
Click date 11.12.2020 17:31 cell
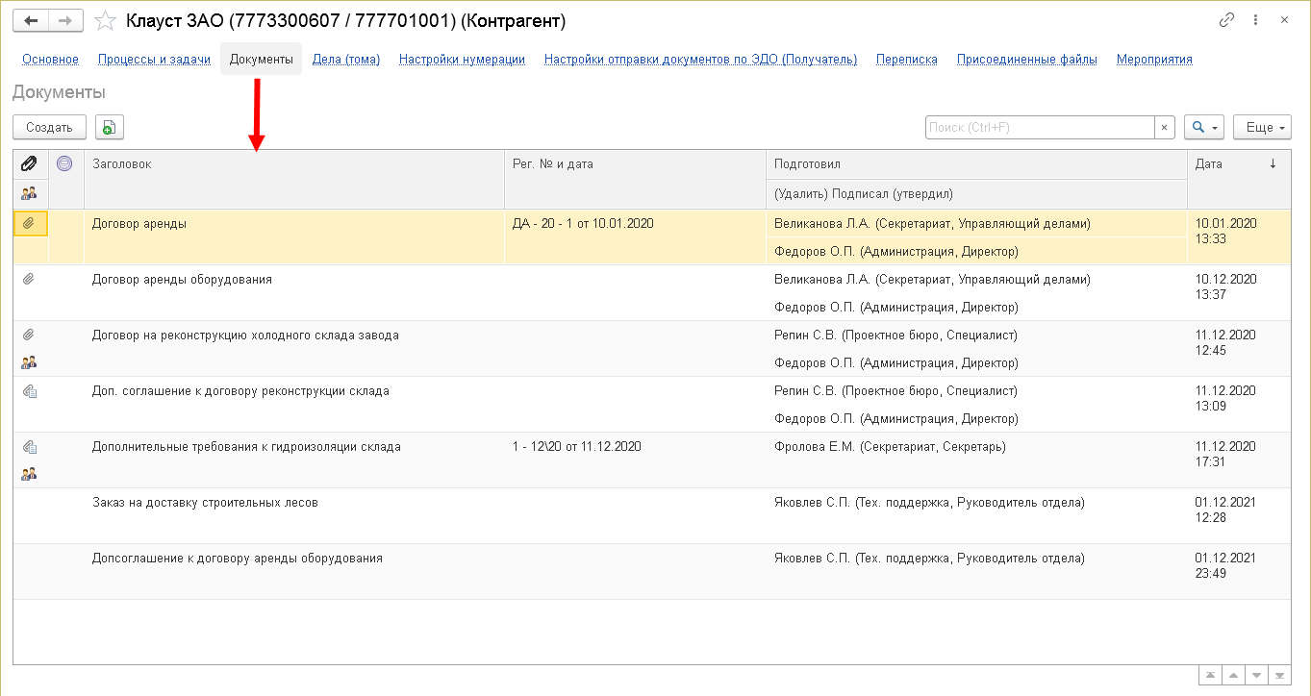[x=1239, y=460]
